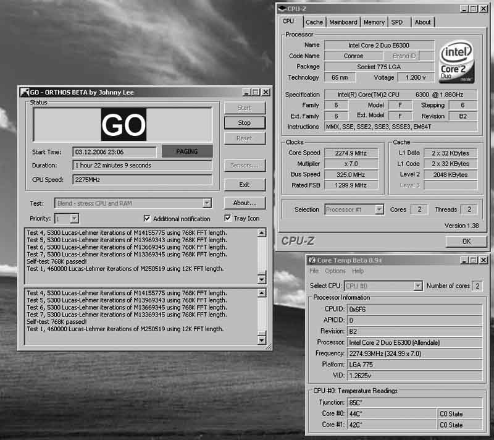Viewport: 494px width, 440px height.
Task: Maximize the ORTHOS window
Action: 256,92
